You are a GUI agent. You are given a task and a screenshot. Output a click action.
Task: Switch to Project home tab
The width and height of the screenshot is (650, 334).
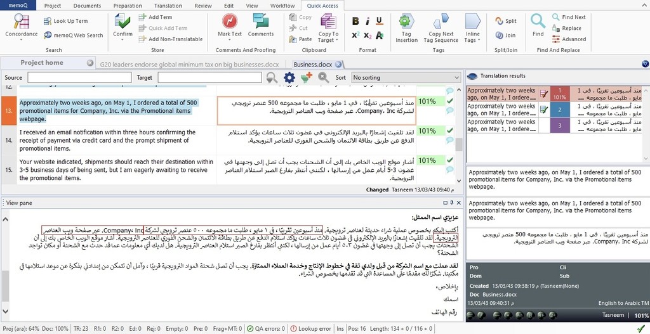tap(42, 63)
